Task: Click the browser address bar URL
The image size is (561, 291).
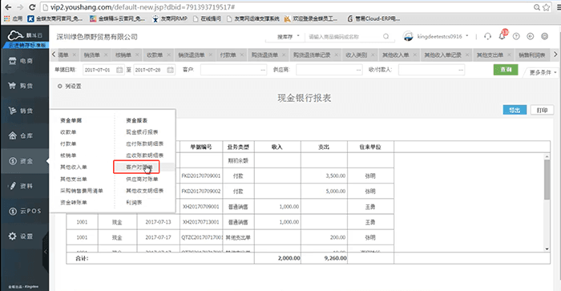Action: pyautogui.click(x=143, y=7)
